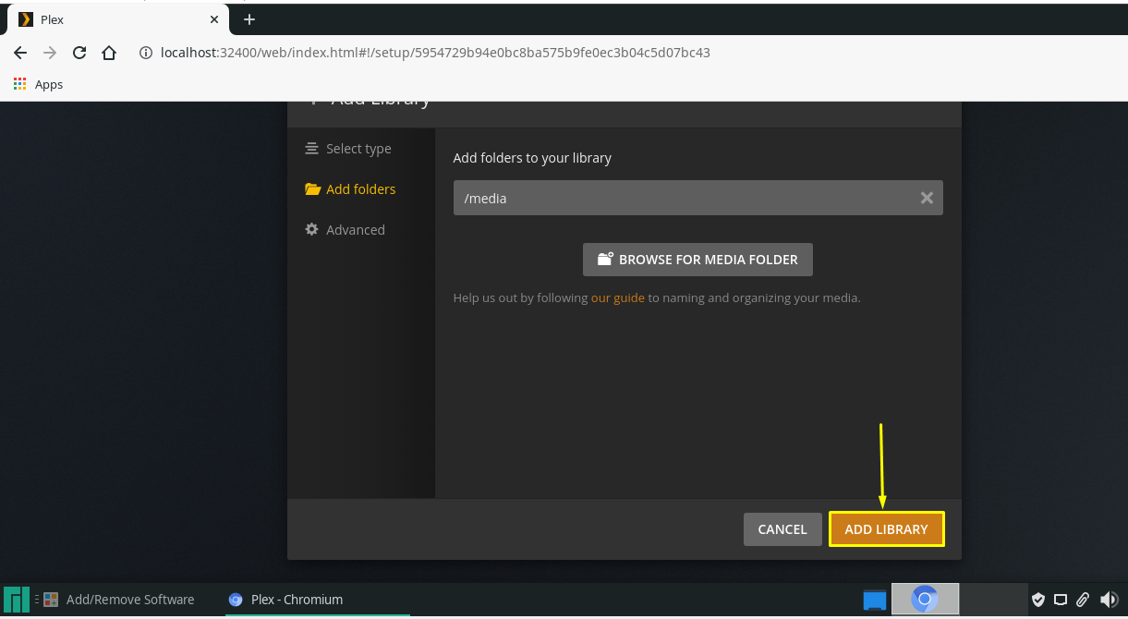Click the /media folder path field

pos(697,198)
